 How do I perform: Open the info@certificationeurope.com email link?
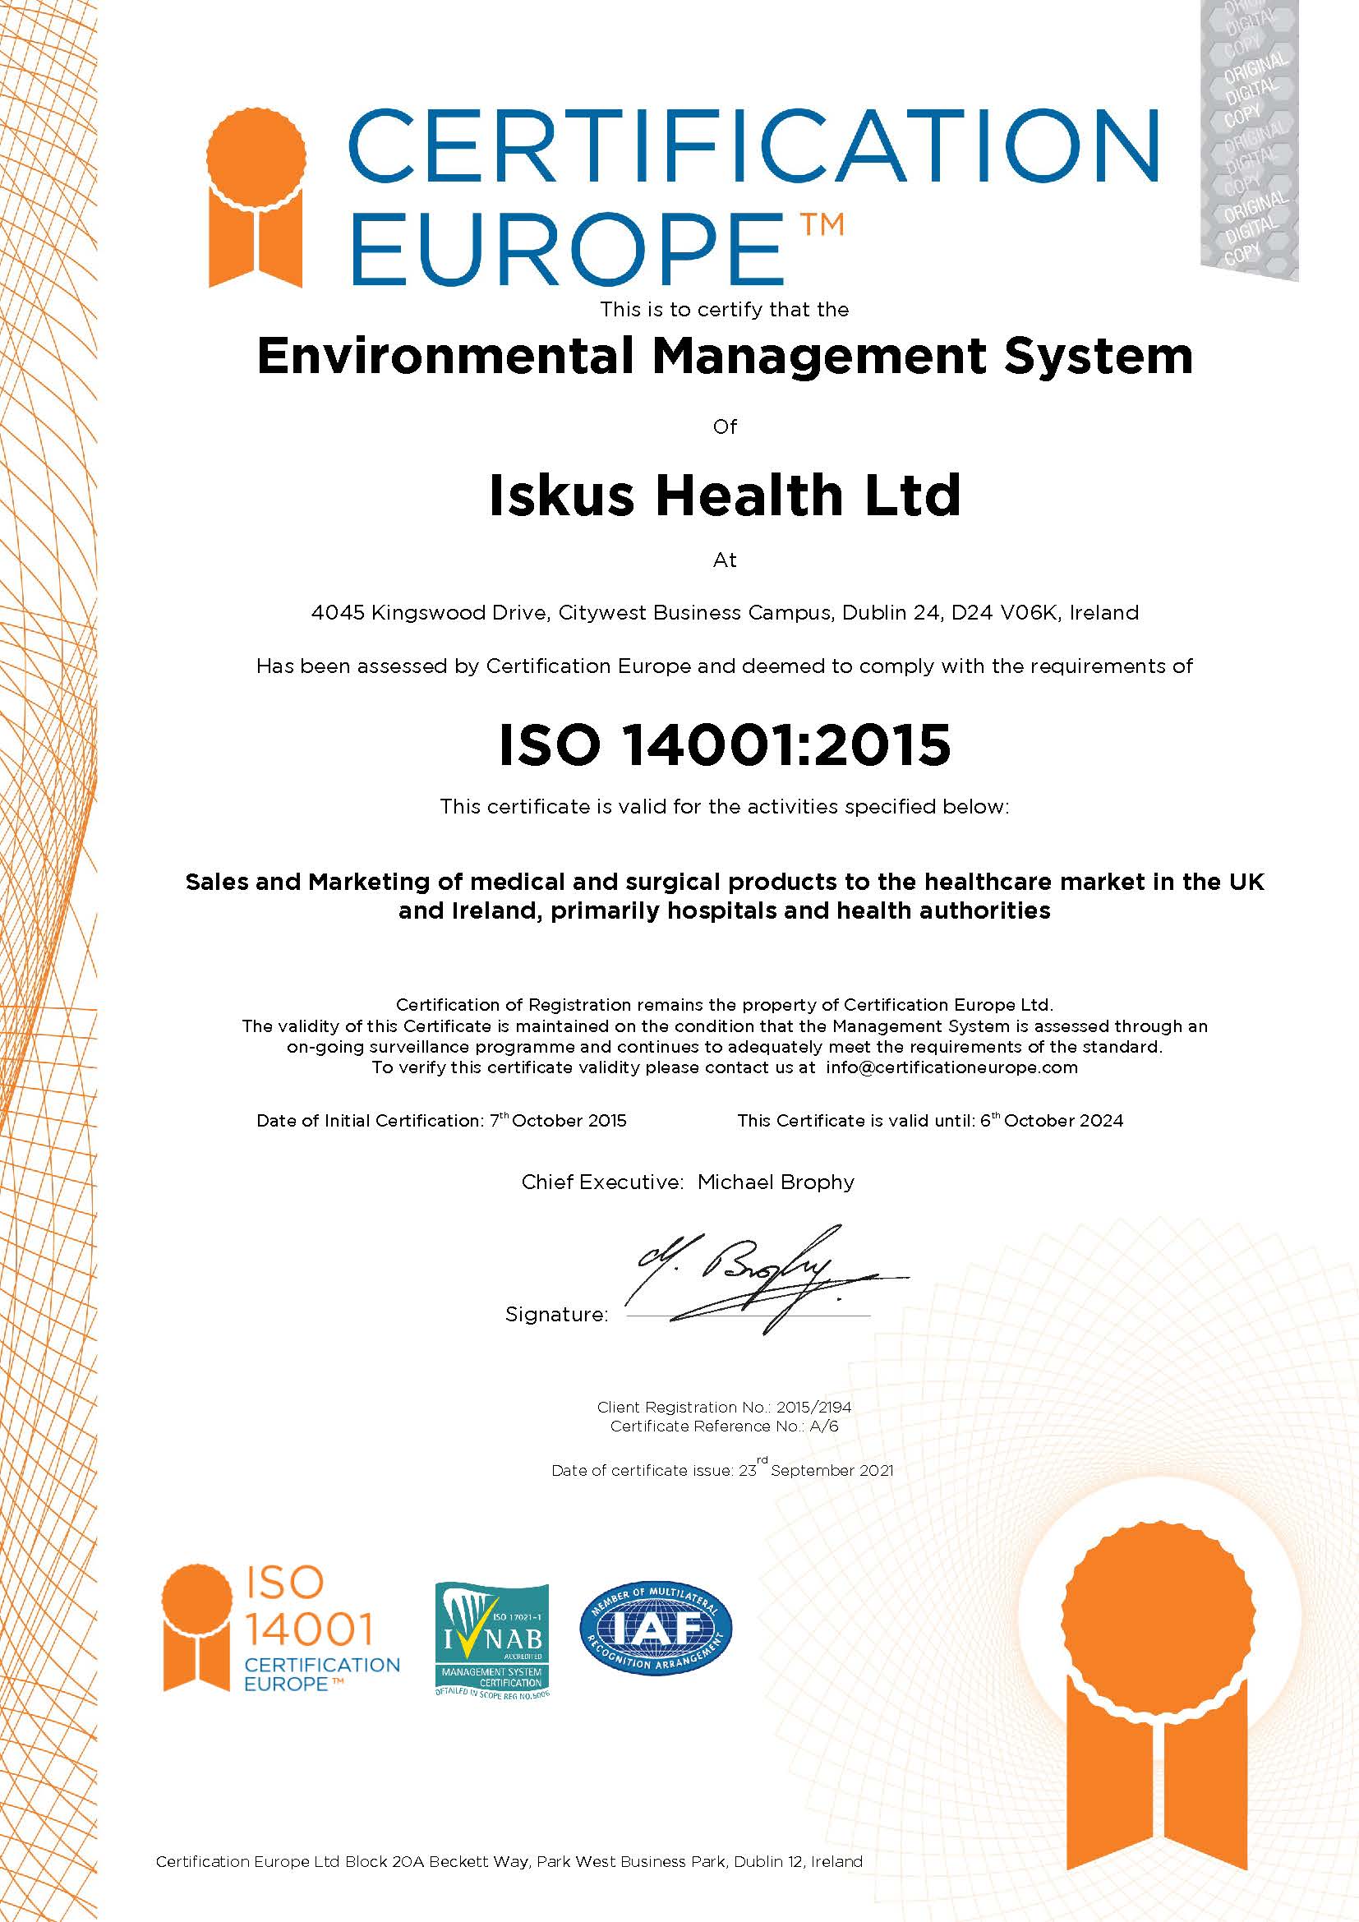[x=951, y=1067]
